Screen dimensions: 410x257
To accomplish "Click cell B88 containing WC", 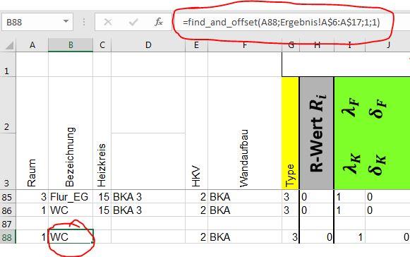I will point(71,237).
